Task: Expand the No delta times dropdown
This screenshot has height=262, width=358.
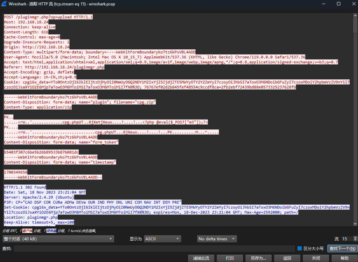Action: point(217,239)
